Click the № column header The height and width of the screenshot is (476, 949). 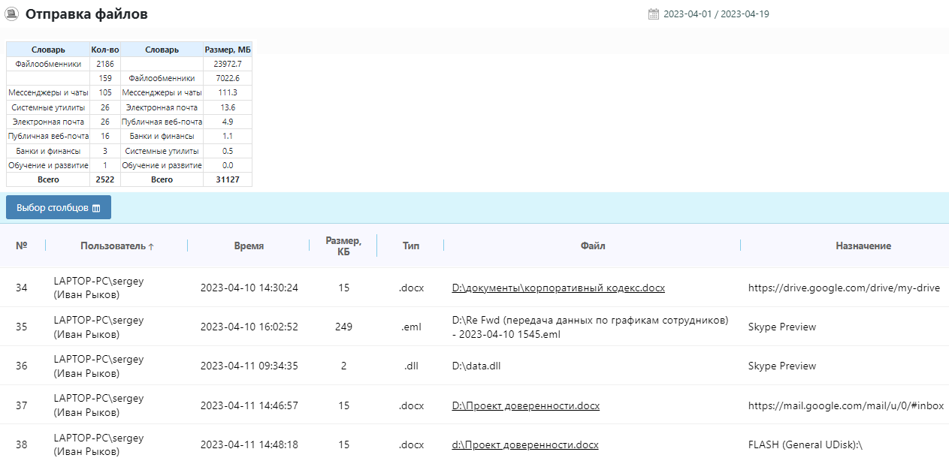22,246
